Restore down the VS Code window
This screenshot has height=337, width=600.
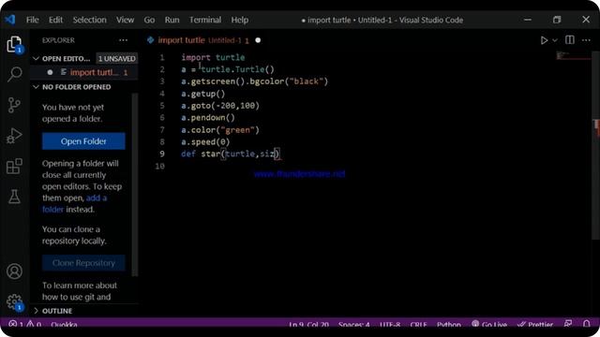coord(557,20)
